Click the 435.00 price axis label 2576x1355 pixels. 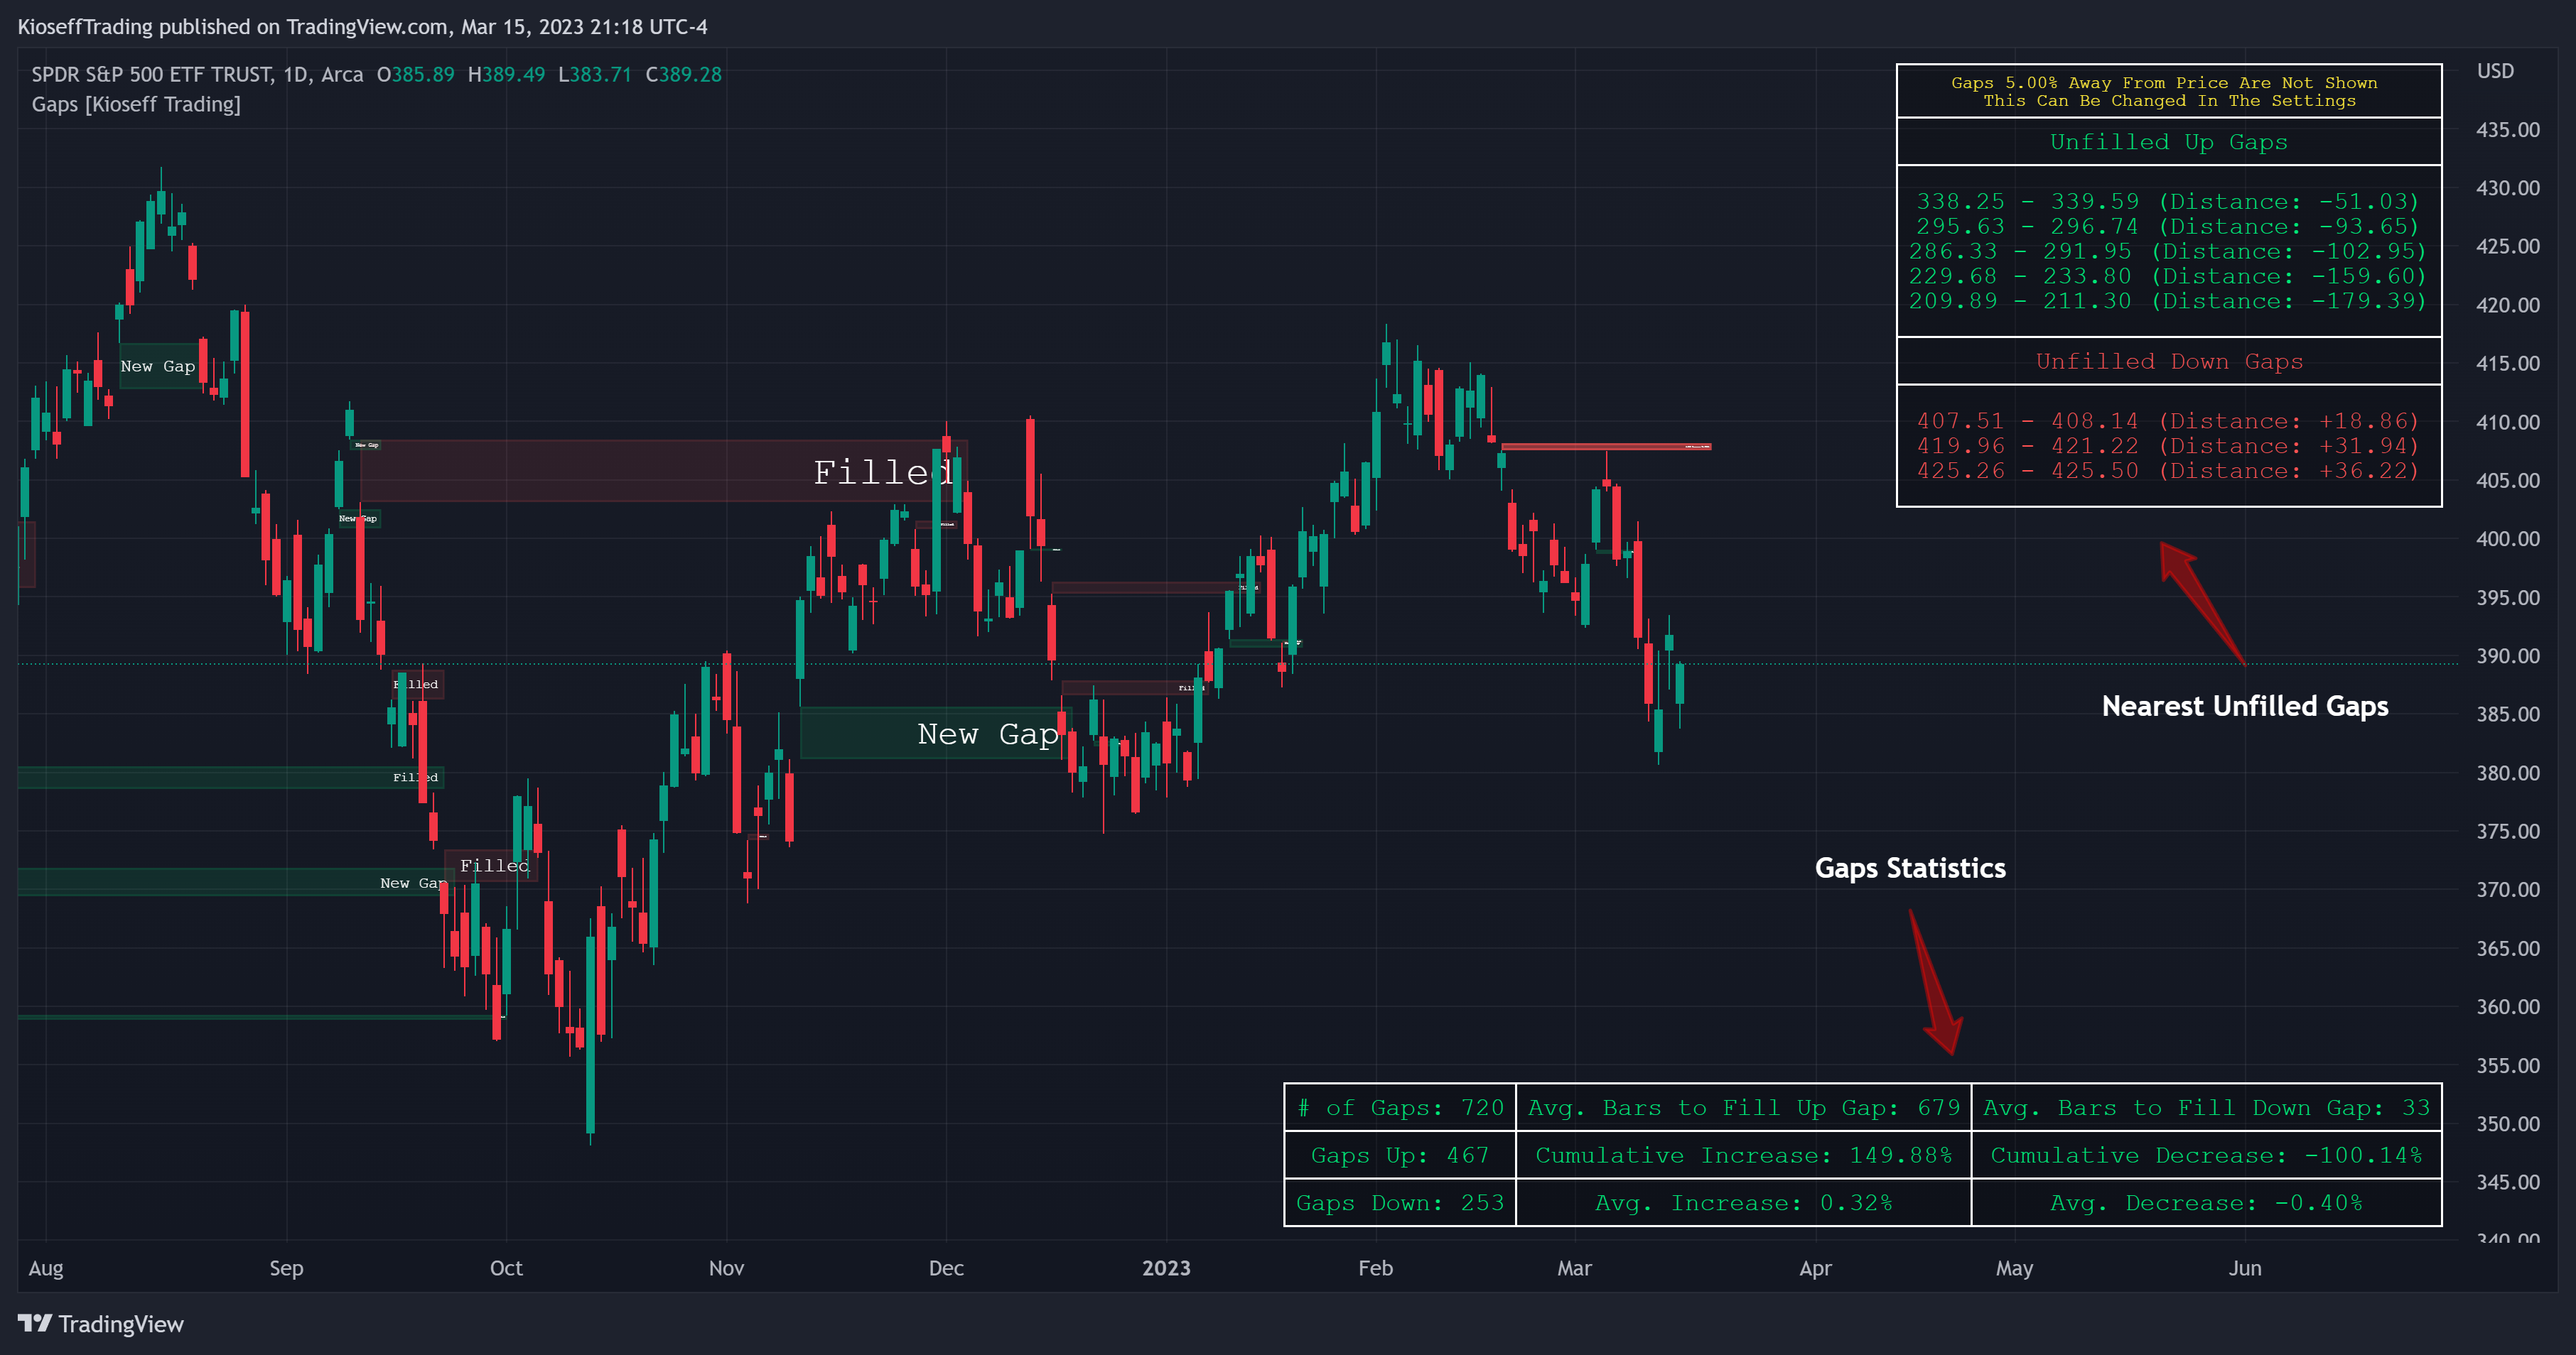(2507, 130)
